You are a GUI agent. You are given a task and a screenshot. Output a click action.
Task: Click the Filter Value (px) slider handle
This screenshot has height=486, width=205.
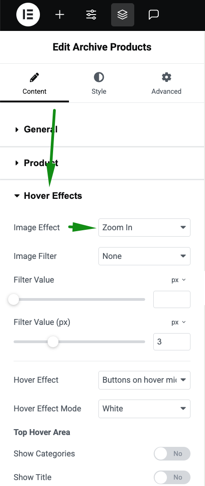(53, 342)
